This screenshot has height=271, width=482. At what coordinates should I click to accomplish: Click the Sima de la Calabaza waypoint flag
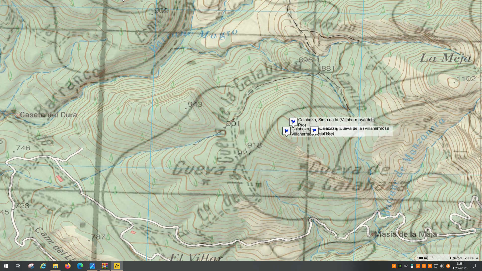click(293, 122)
